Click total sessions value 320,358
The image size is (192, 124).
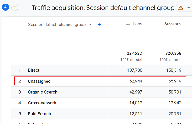(173, 53)
